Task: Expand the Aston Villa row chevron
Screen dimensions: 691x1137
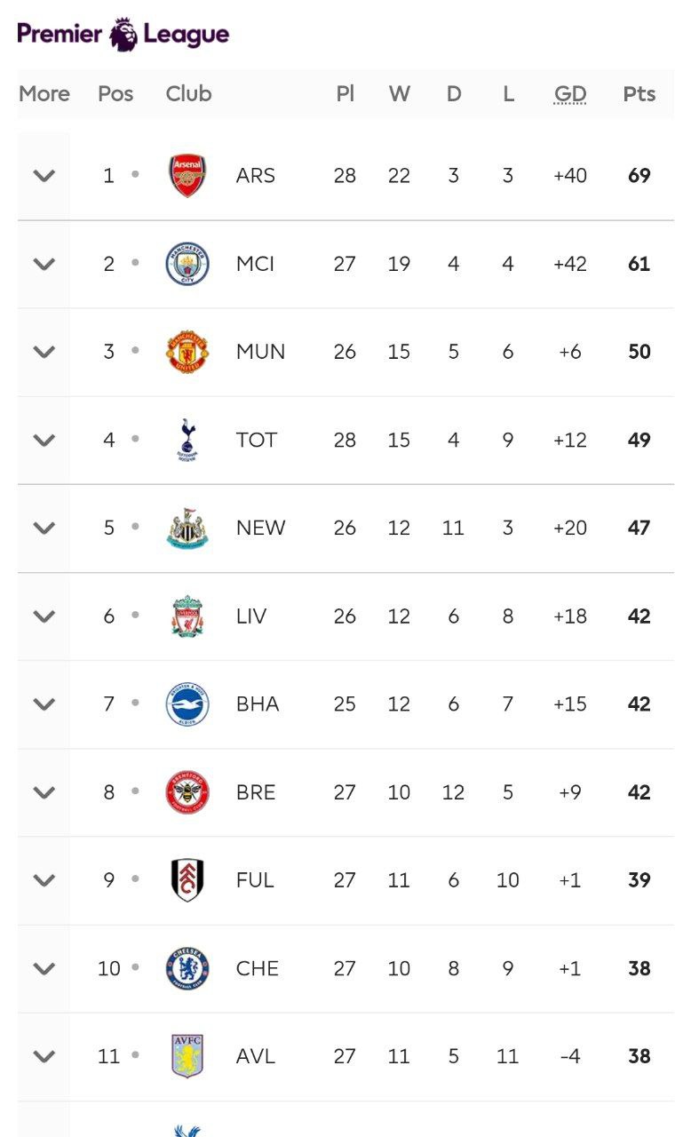Action: [44, 1056]
